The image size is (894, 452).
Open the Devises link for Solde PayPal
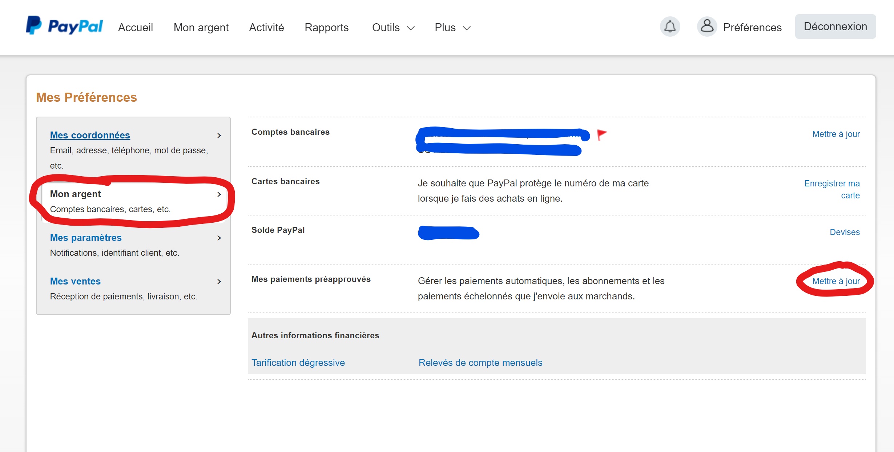(x=844, y=232)
